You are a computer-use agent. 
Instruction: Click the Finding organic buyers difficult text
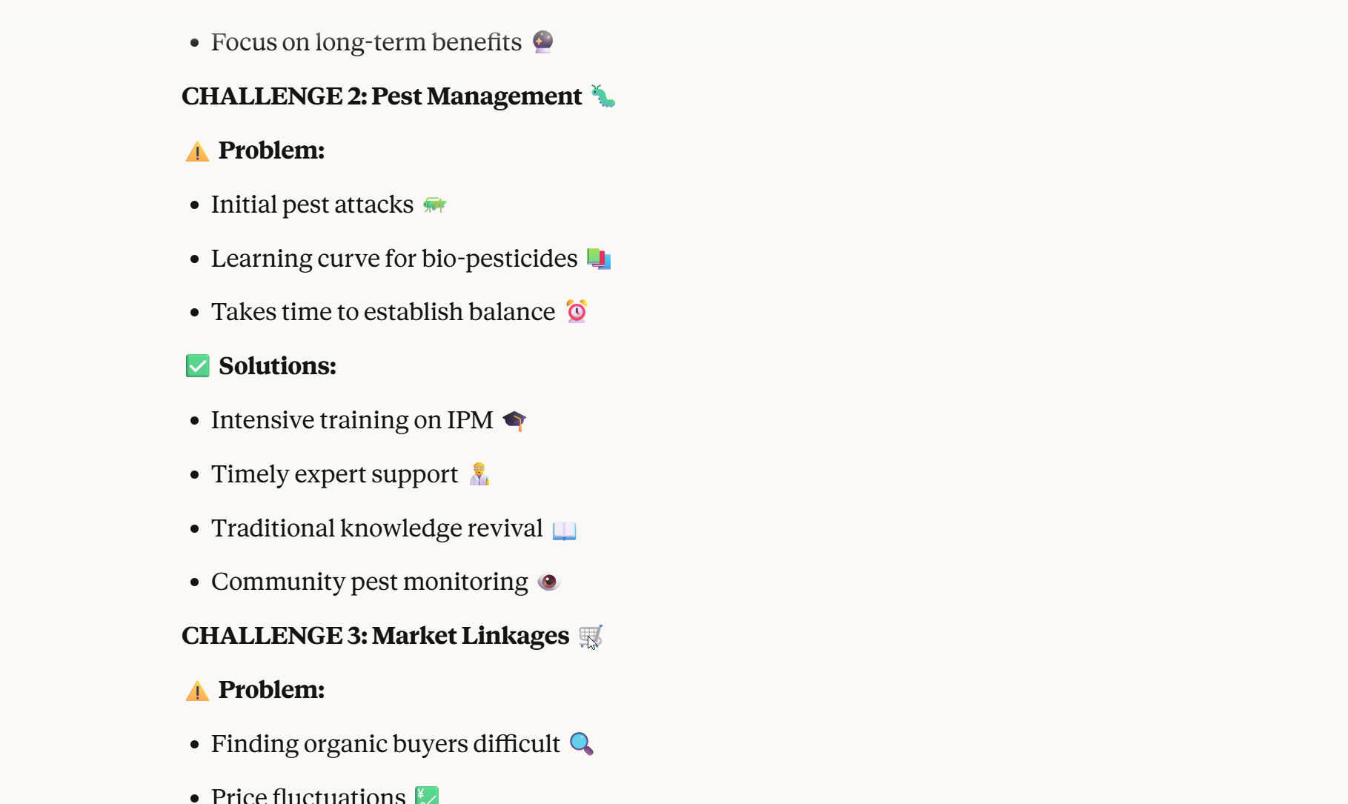[385, 744]
